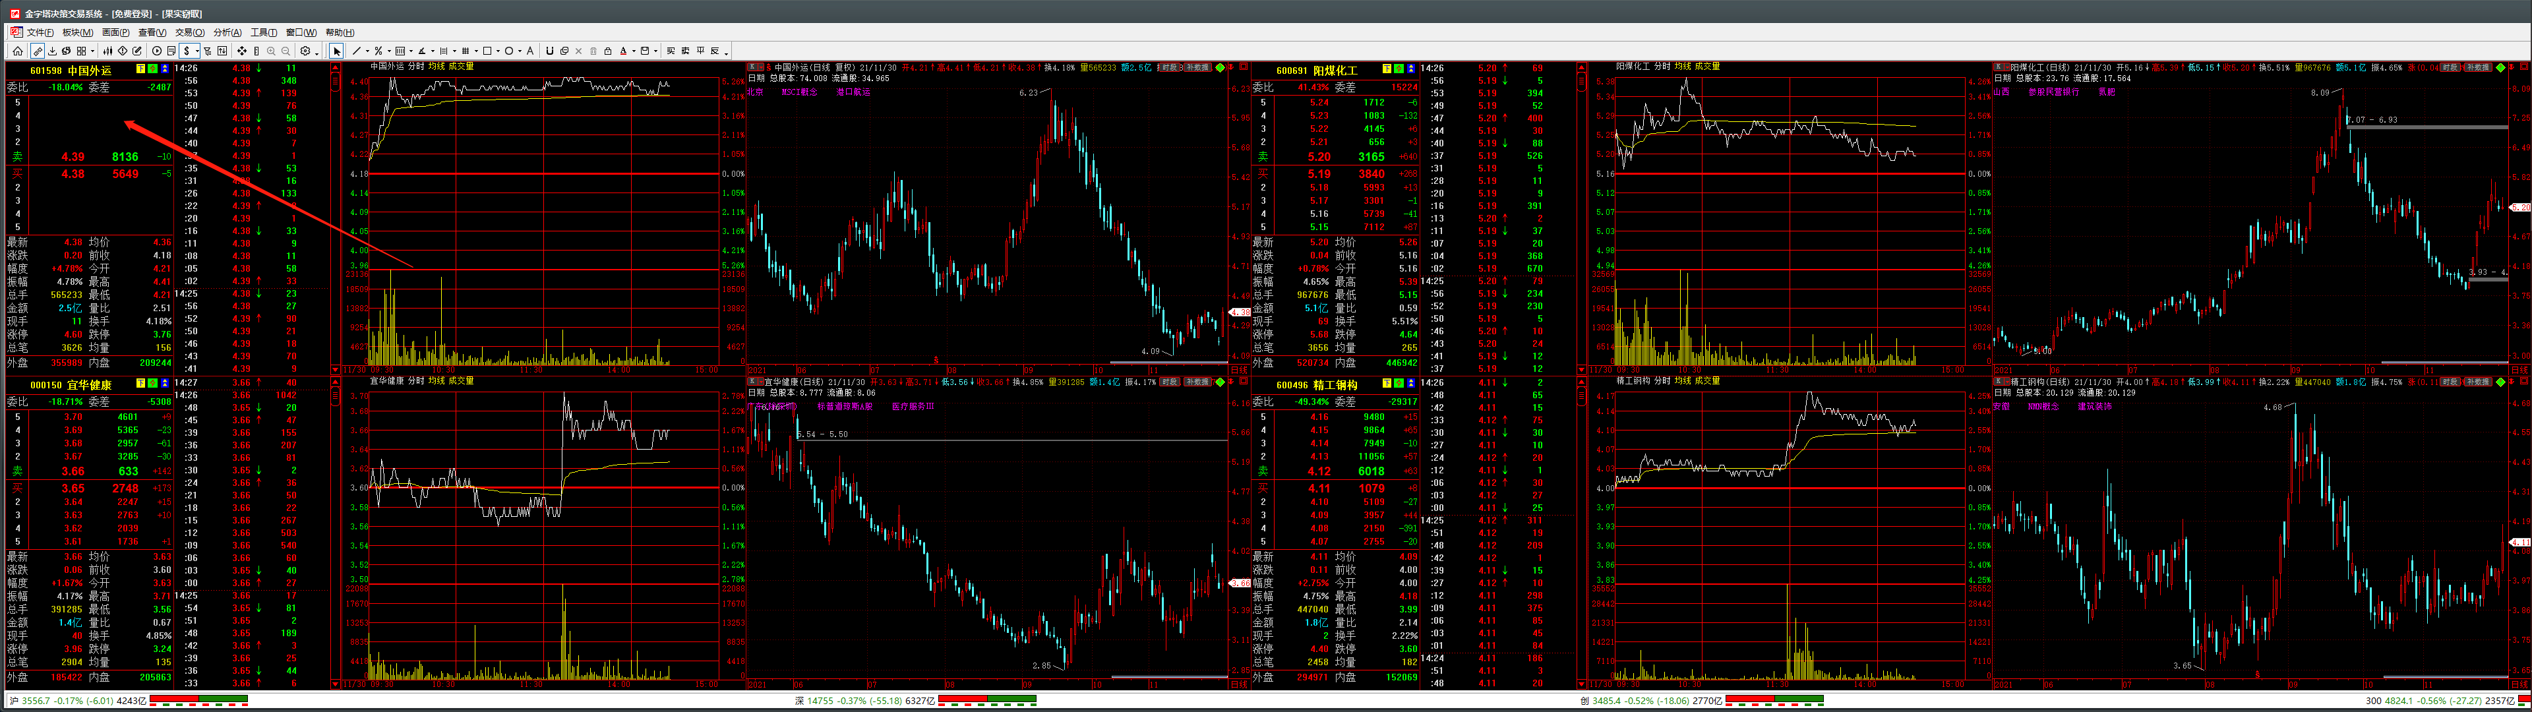
Task: Open the multi-panel grid layout icon
Action: click(82, 51)
